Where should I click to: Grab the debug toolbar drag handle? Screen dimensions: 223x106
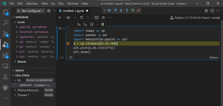[x=105, y=10]
